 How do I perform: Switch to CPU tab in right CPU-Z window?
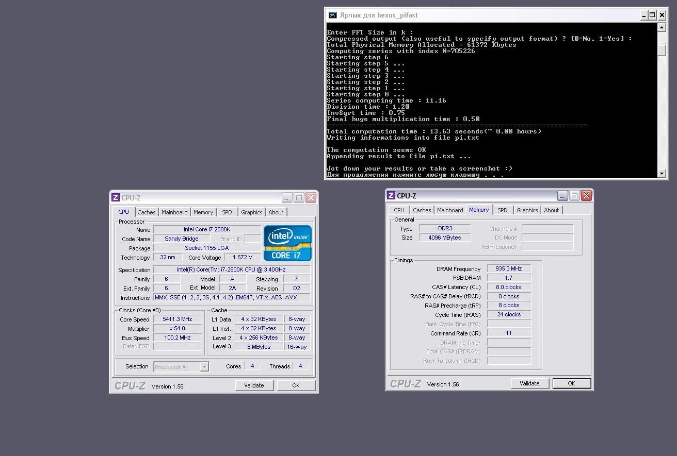point(399,210)
